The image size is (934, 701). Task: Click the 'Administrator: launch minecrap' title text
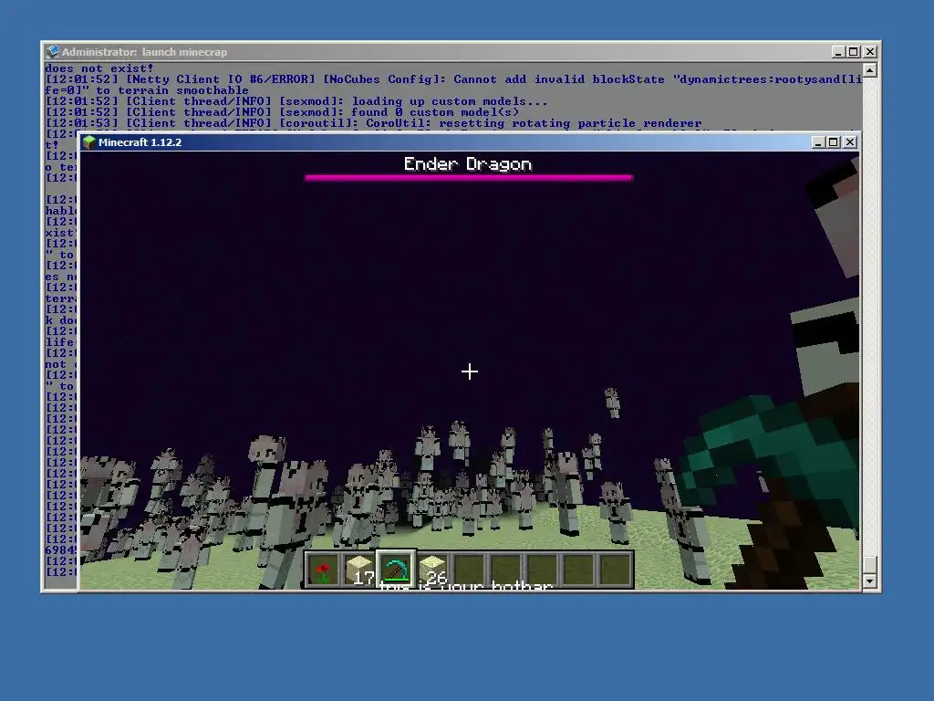[x=144, y=52]
